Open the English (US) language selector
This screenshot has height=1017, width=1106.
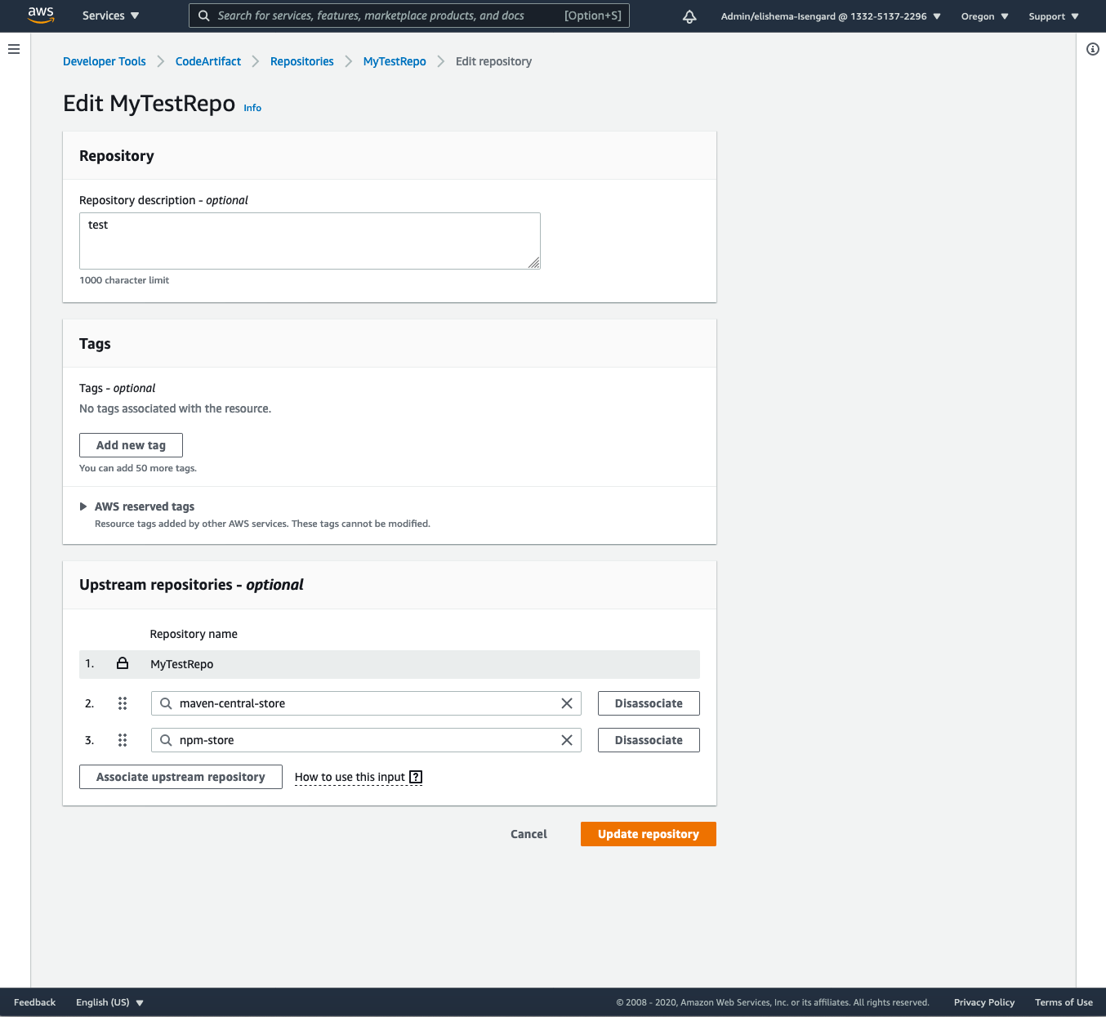[x=109, y=1002]
